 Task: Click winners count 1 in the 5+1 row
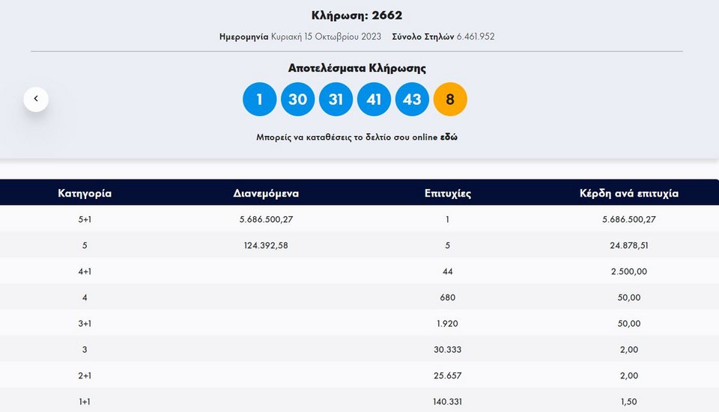(x=448, y=219)
